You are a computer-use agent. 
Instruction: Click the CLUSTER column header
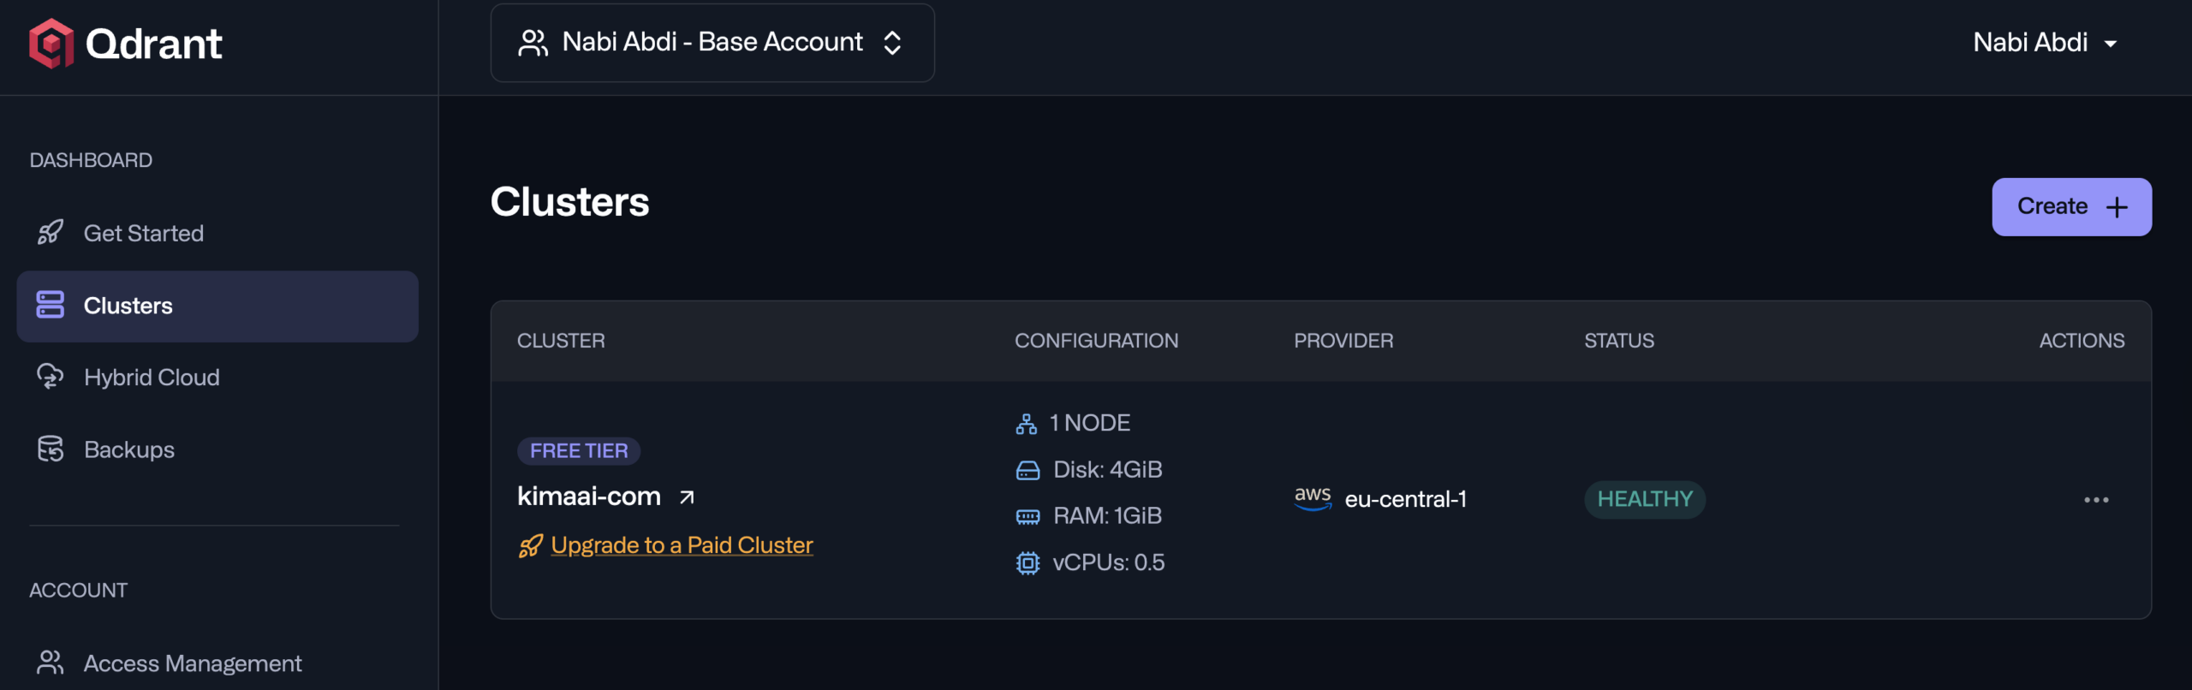(561, 341)
